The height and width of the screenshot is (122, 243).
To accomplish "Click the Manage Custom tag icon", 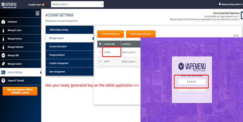I will point(3,64).
